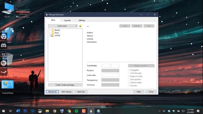Open the Control Panel desktop icon
This screenshot has height=114, width=203.
click(8, 87)
